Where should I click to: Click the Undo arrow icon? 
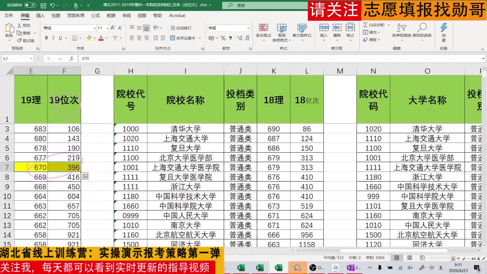[x=53, y=5]
